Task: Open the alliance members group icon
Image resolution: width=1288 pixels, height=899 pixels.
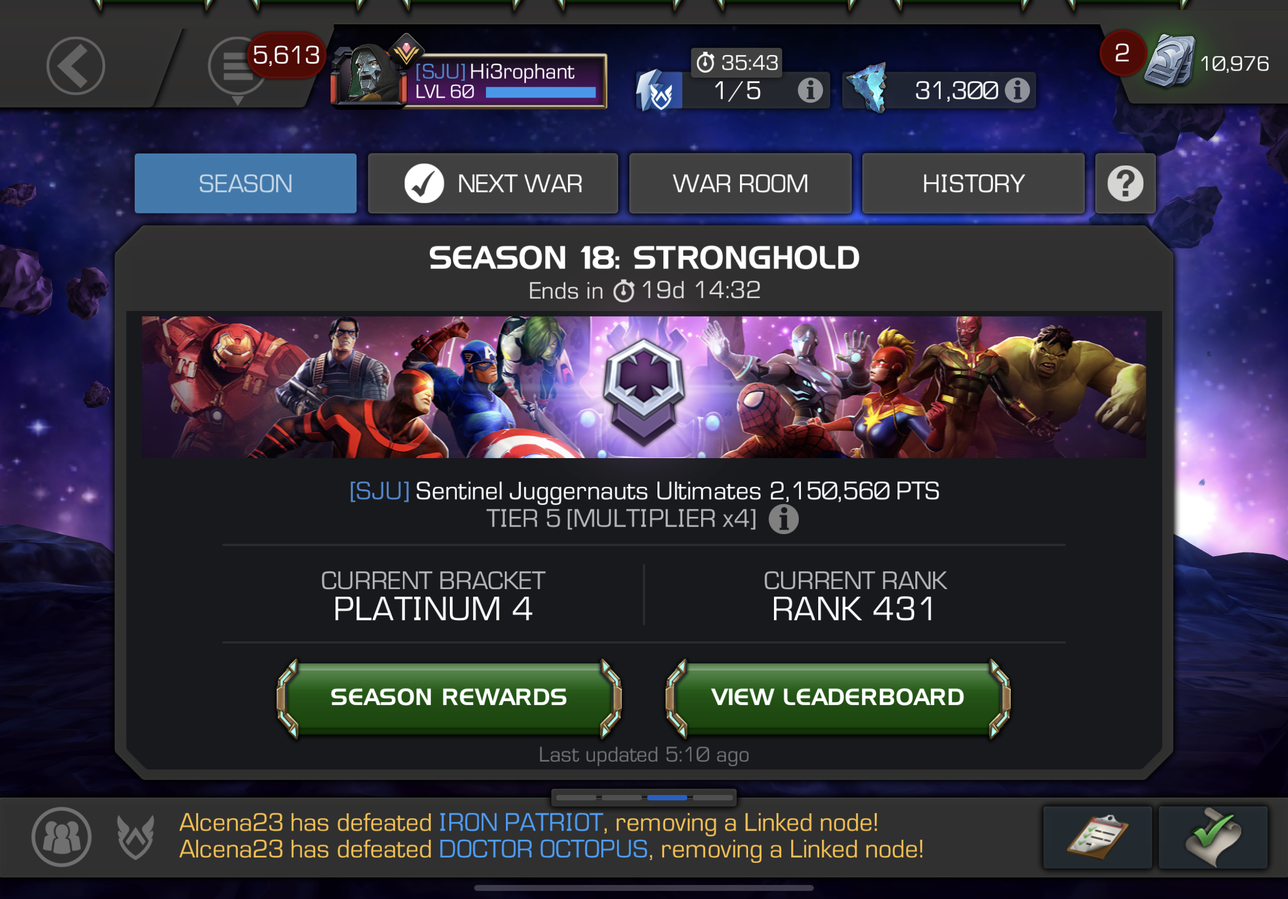Action: point(61,837)
